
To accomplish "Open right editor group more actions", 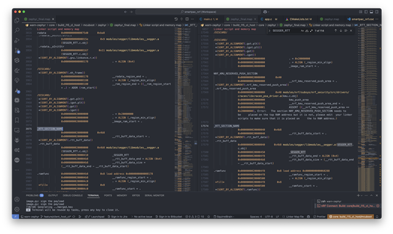I will coord(376,19).
